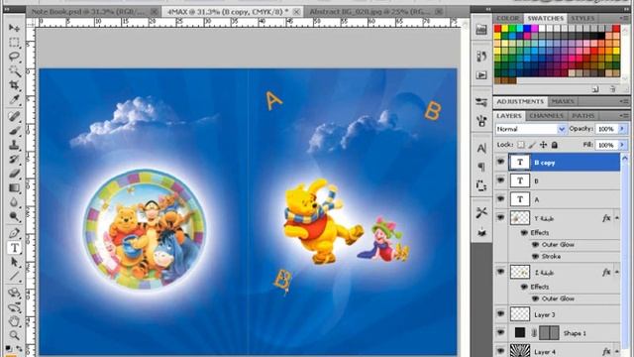Open the Layers panel menu
This screenshot has height=357, width=634.
[624, 116]
